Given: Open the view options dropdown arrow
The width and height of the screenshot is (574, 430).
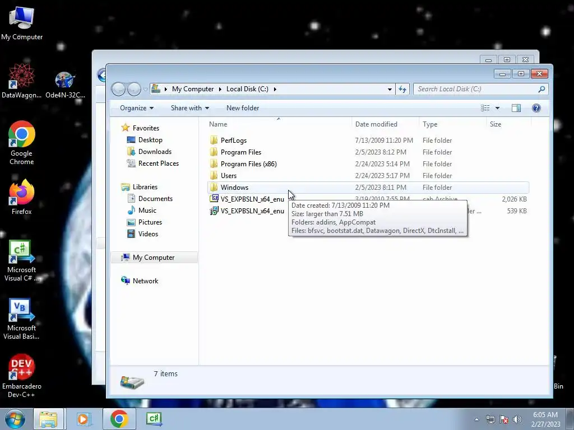Looking at the screenshot, I should click(497, 108).
